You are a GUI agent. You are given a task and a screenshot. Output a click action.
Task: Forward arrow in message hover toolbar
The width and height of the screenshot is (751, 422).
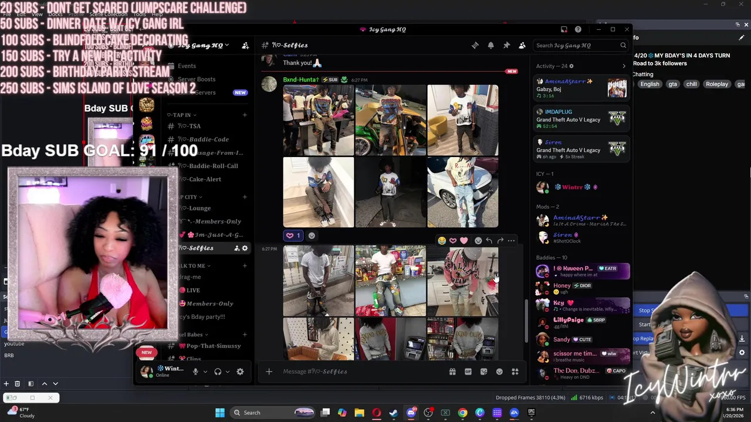[x=500, y=241]
